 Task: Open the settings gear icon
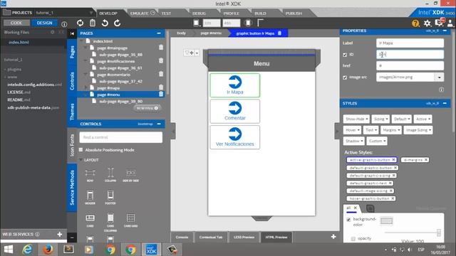click(x=427, y=23)
